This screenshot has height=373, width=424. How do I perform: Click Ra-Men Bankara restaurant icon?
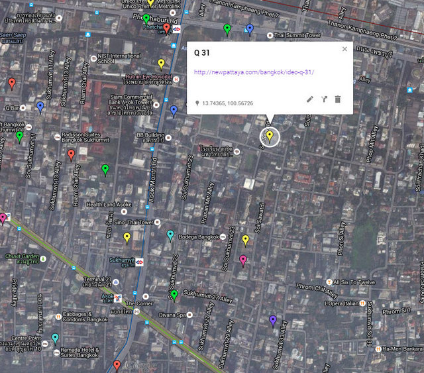(x=378, y=349)
